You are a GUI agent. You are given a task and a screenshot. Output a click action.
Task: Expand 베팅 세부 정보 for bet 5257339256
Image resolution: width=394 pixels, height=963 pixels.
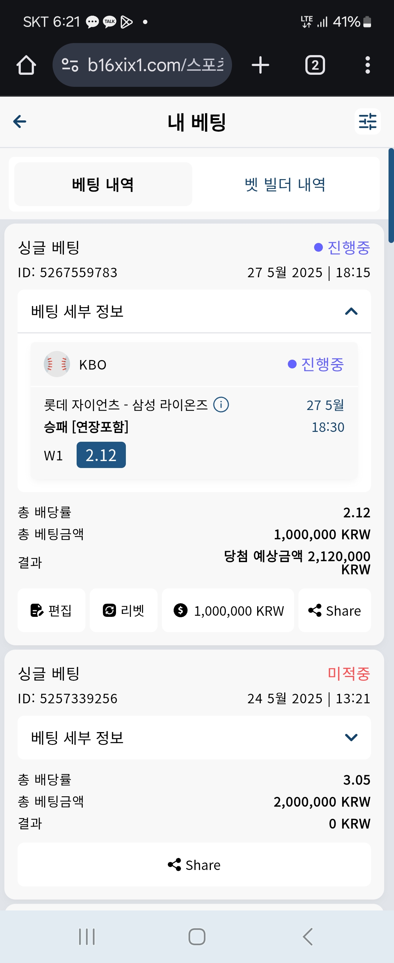click(x=351, y=737)
